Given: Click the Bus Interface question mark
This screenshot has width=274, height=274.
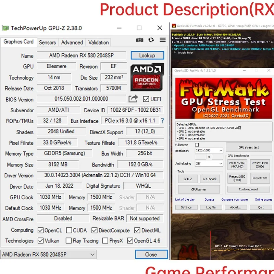Looking at the screenshot, I should pos(162,121).
